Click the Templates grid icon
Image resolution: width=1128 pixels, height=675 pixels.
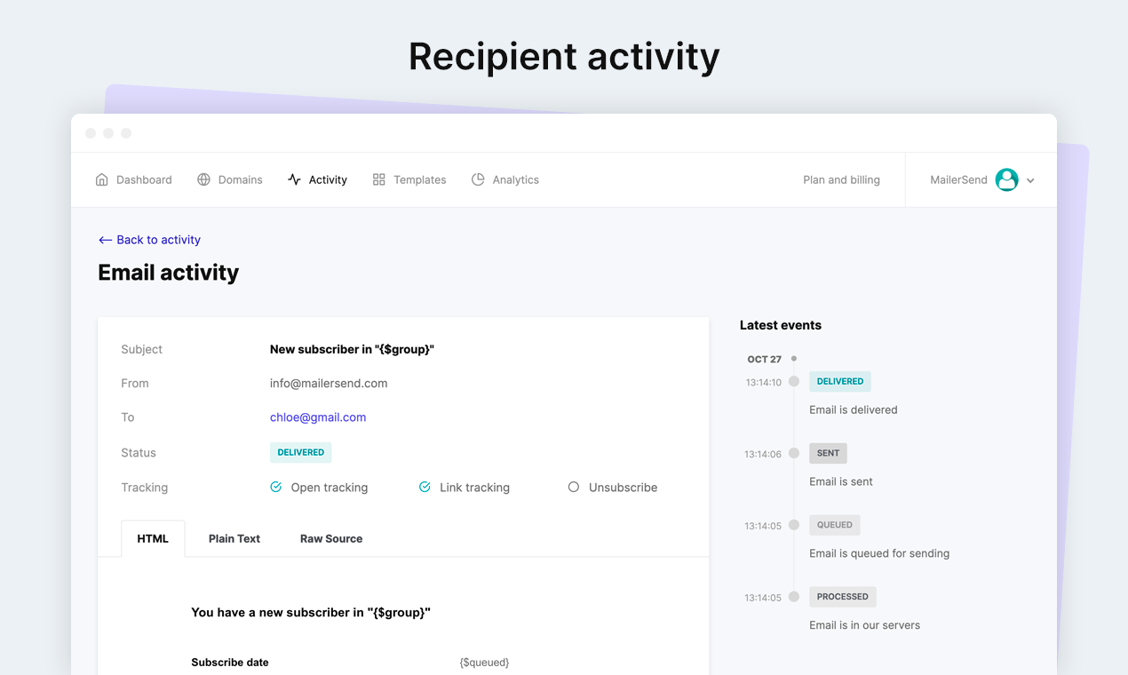[379, 179]
